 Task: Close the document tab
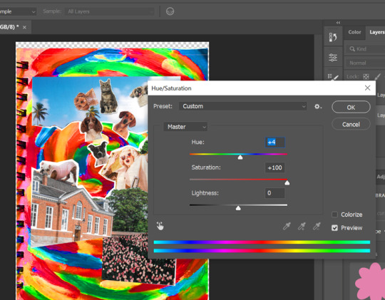pos(24,27)
